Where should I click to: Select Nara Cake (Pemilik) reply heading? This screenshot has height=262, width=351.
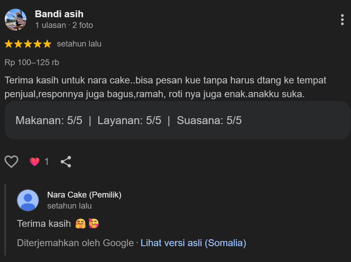click(84, 194)
